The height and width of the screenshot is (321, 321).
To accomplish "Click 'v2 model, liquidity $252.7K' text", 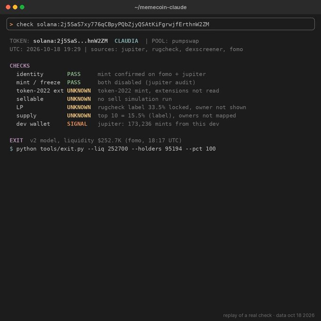I will (x=76, y=141).
